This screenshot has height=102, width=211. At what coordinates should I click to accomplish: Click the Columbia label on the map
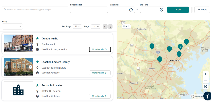pos(152,69)
